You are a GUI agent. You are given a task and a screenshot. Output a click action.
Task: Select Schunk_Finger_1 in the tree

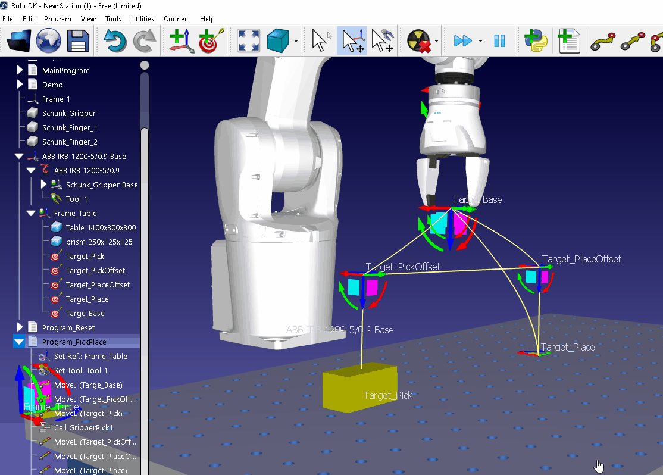tap(70, 128)
